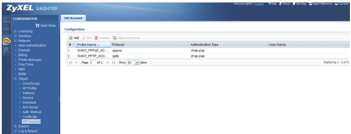Open Service under Object

point(28,98)
